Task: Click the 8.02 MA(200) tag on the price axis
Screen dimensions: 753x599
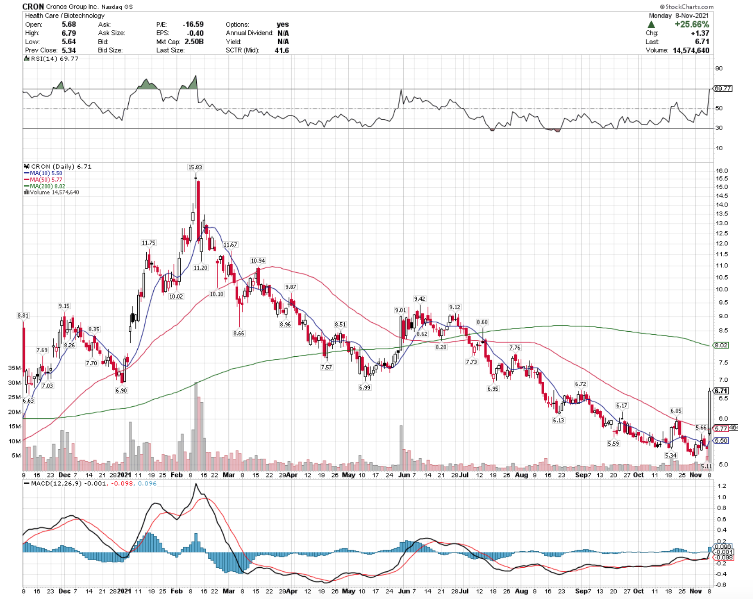Action: tap(721, 345)
